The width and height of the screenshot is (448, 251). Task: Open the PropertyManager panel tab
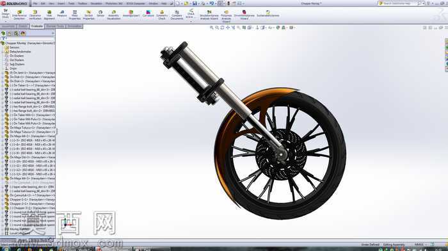pos(10,33)
